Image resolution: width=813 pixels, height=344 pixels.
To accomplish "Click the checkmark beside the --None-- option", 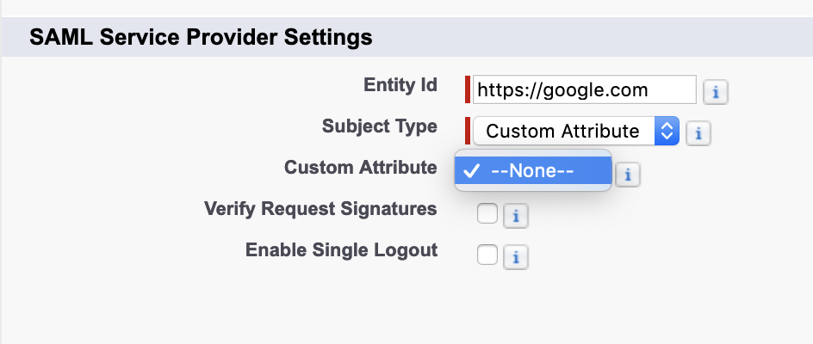I will pyautogui.click(x=470, y=170).
